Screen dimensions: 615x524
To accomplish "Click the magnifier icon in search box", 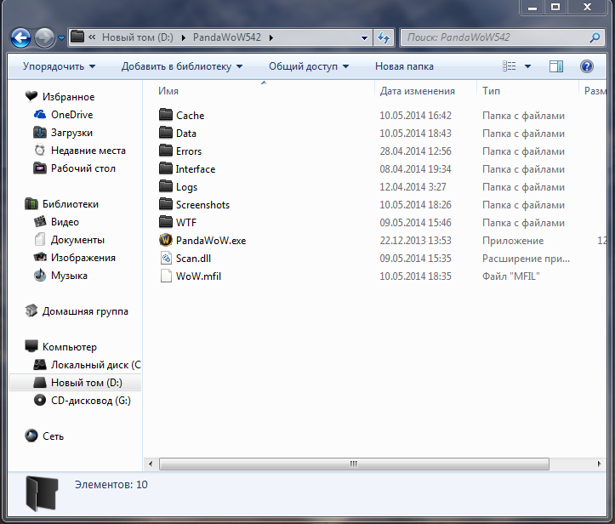I will click(595, 37).
